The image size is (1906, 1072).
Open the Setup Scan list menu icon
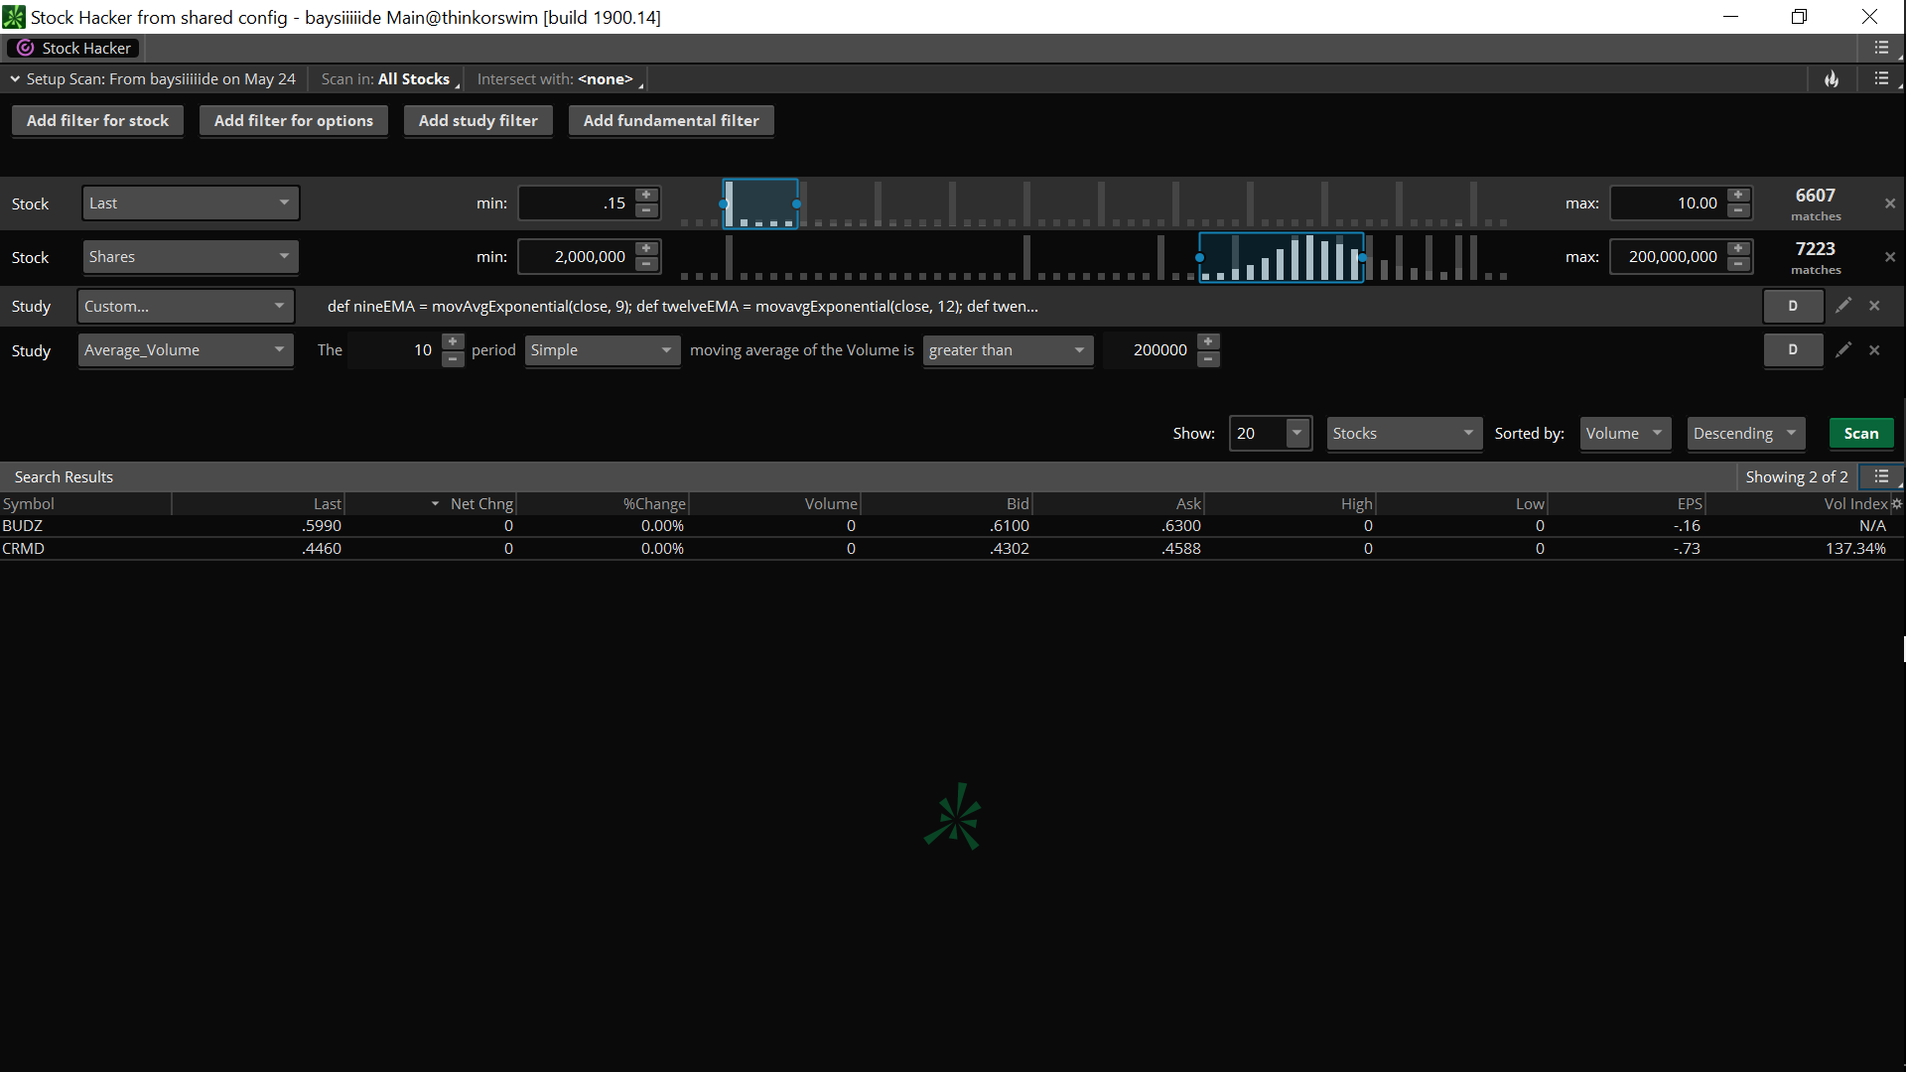click(1882, 79)
